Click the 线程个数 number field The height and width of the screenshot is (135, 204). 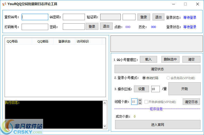tap(134, 102)
